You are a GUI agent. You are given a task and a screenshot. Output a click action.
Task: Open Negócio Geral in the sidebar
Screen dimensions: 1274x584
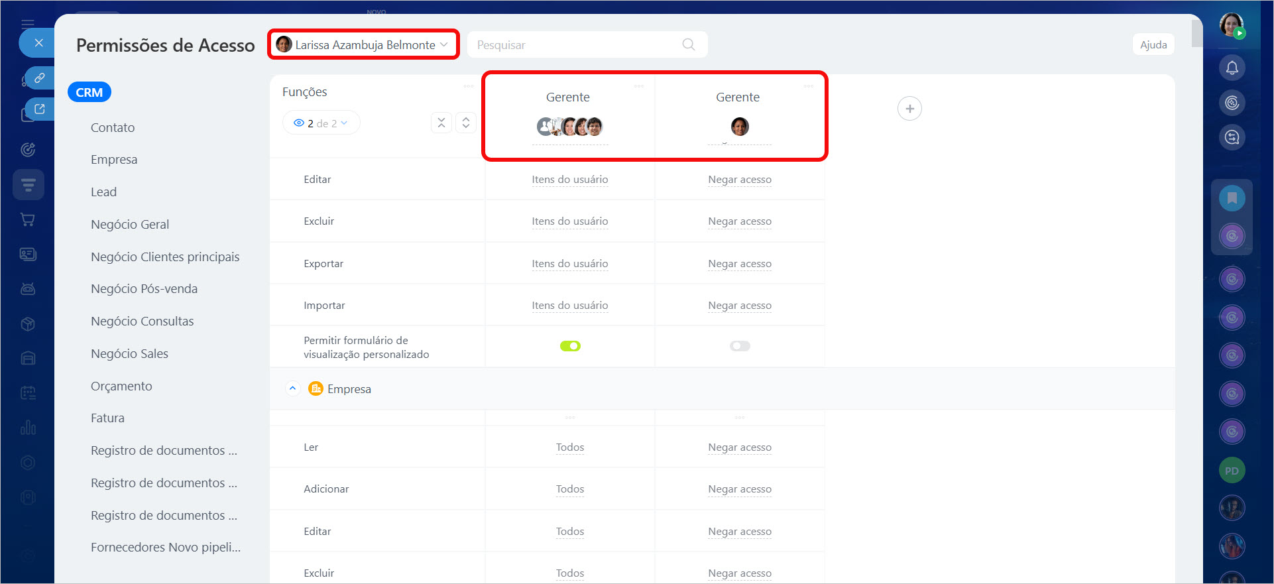coord(130,225)
